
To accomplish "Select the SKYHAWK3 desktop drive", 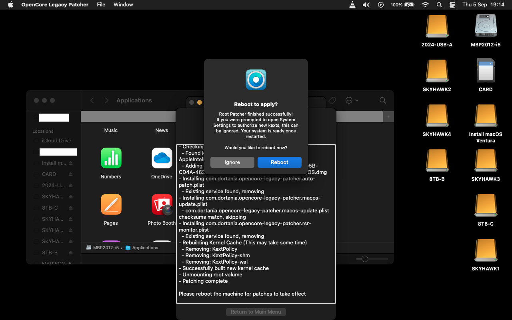I will [x=486, y=161].
